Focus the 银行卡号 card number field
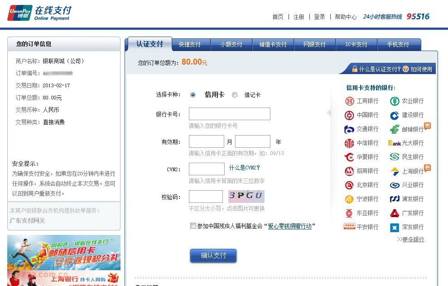The width and height of the screenshot is (448, 286). pos(229,114)
